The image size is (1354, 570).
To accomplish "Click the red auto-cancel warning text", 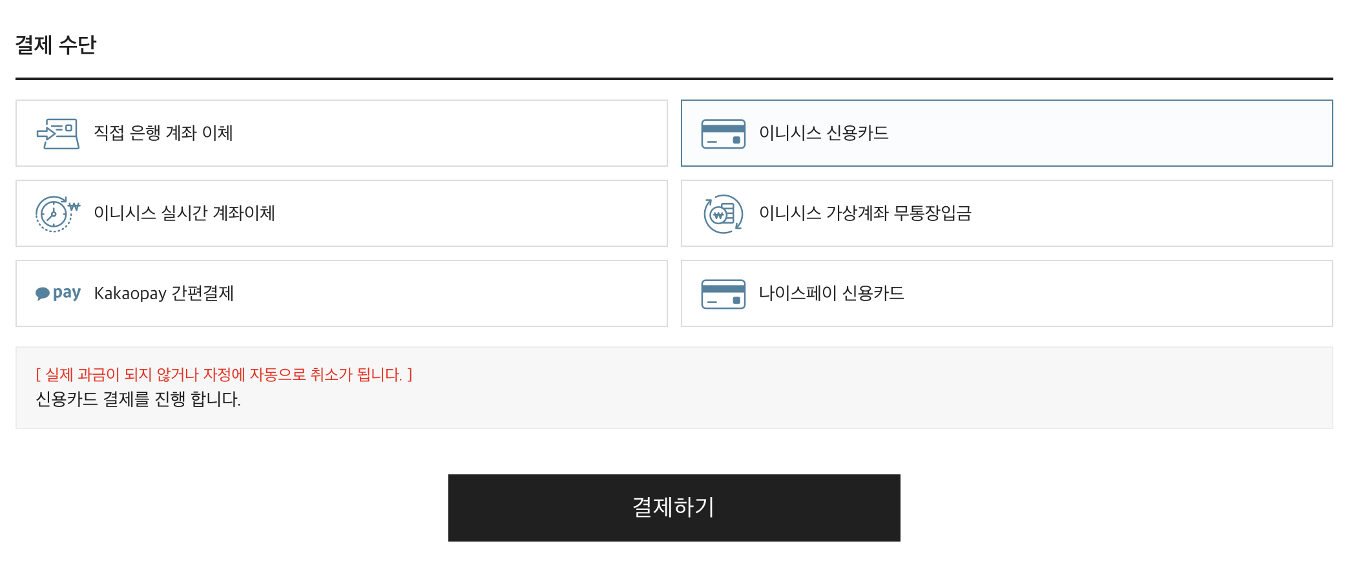I will [224, 375].
